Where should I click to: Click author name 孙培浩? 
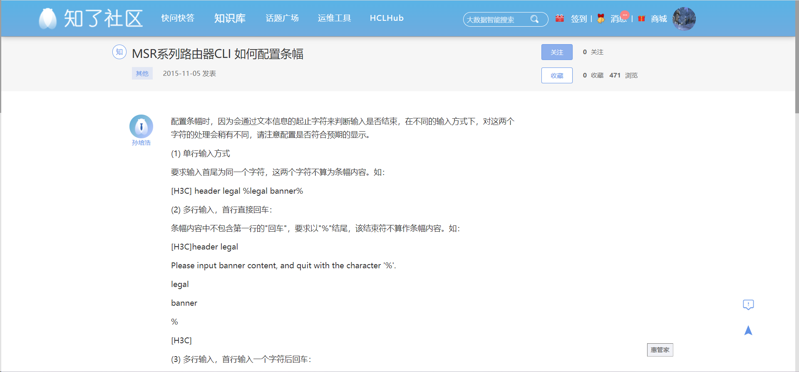pos(141,143)
